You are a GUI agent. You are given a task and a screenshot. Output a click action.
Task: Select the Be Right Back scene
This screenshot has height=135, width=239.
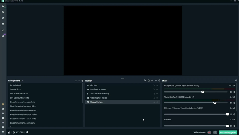(x=16, y=85)
